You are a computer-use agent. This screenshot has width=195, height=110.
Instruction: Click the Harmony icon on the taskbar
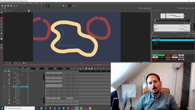point(77,108)
